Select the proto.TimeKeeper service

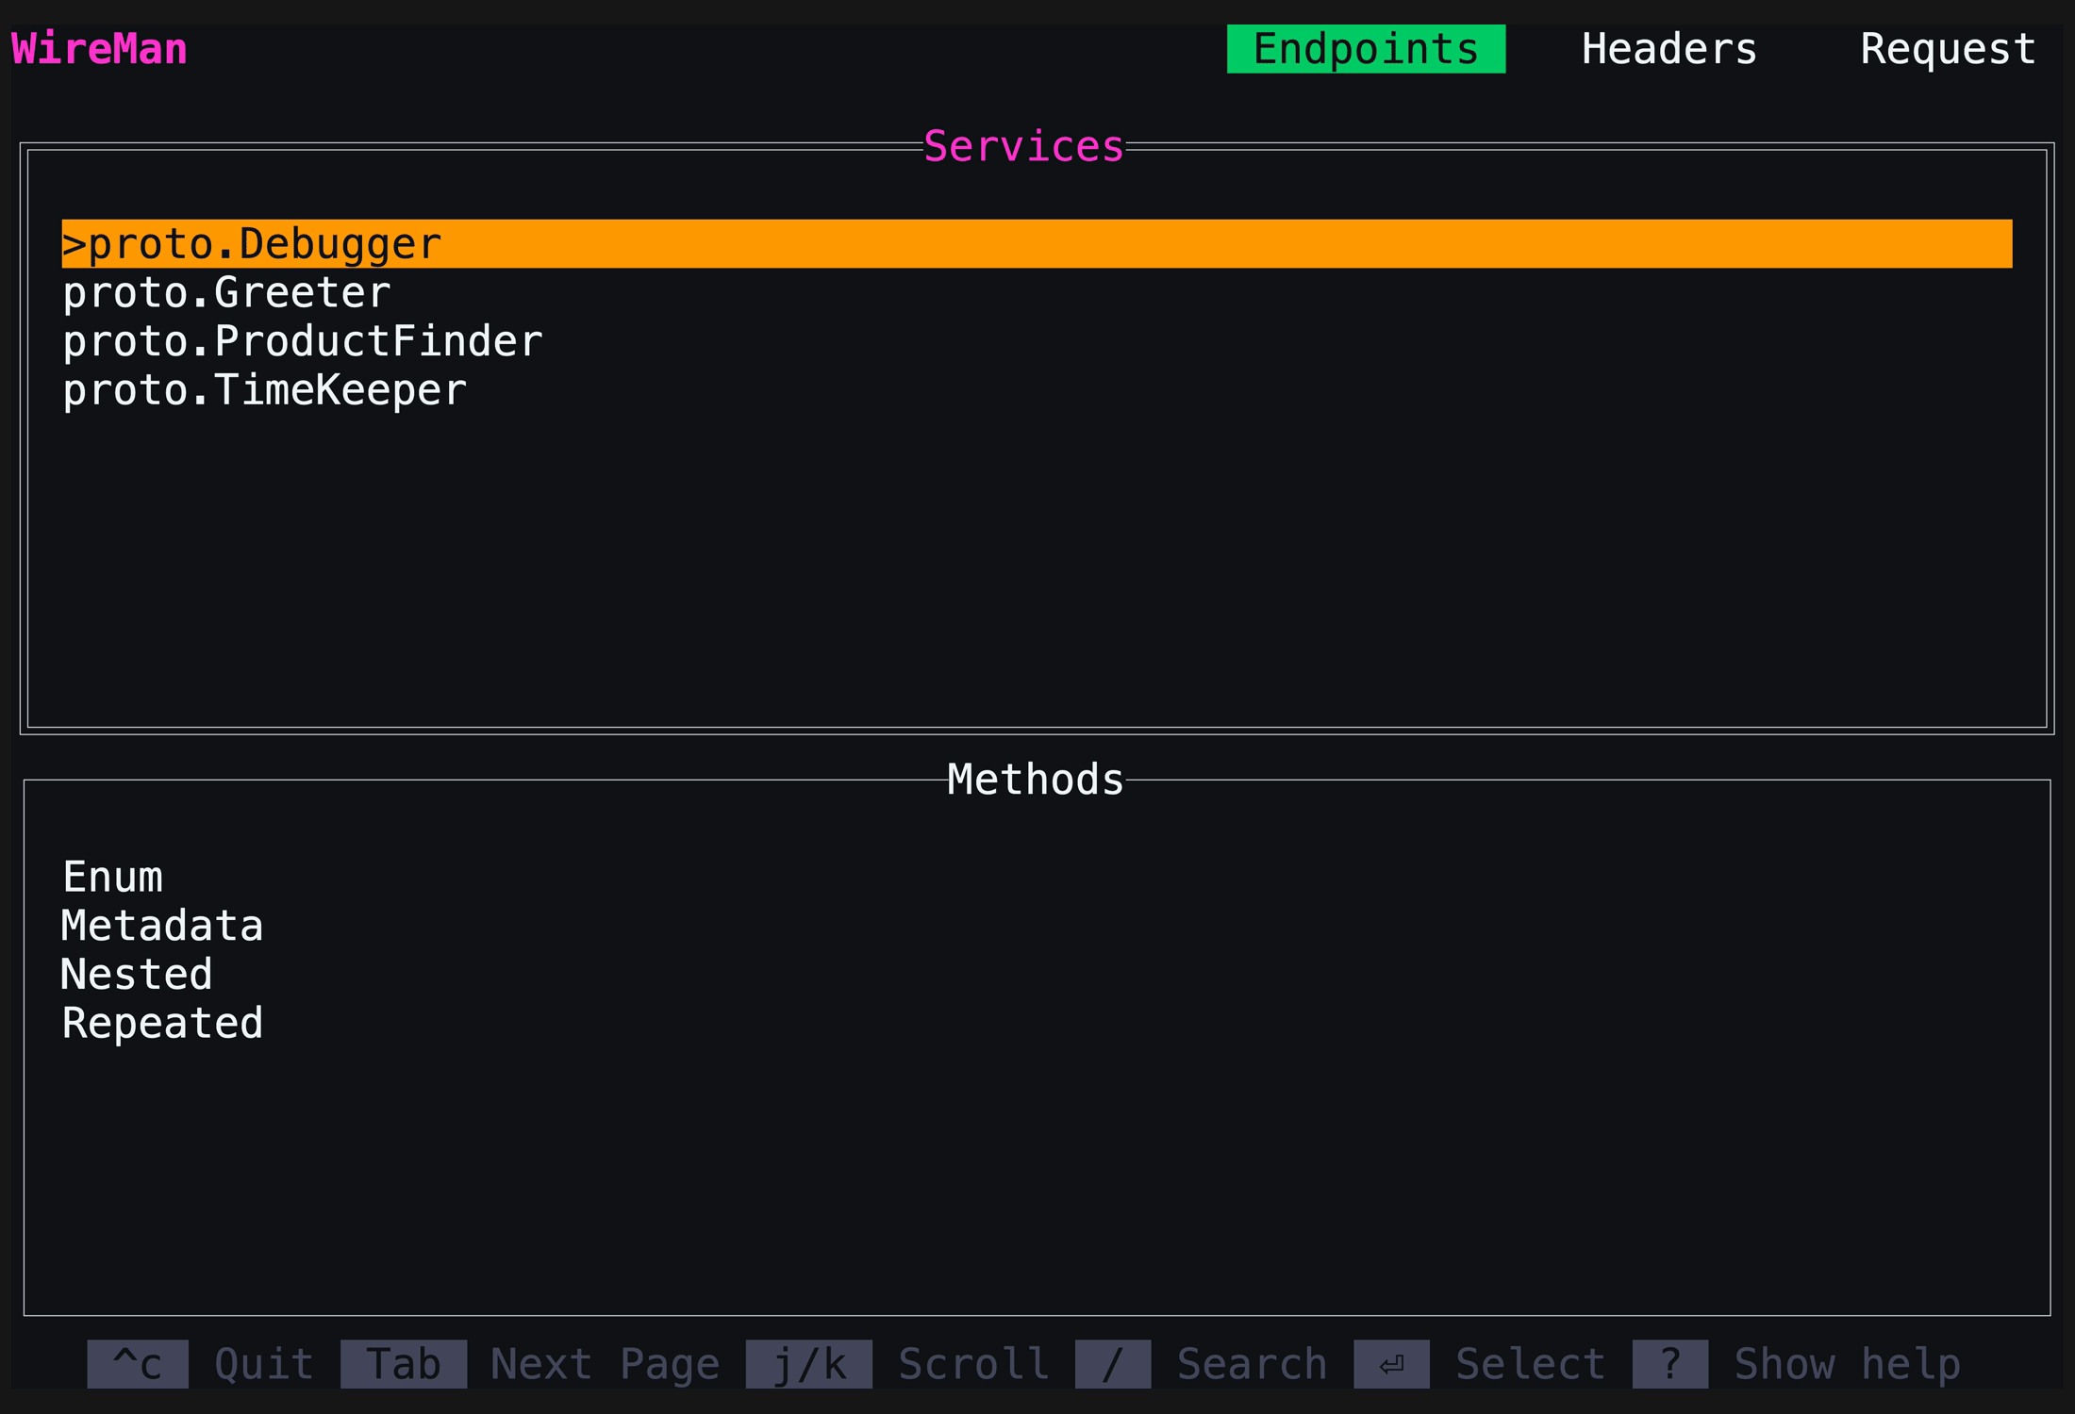click(263, 388)
